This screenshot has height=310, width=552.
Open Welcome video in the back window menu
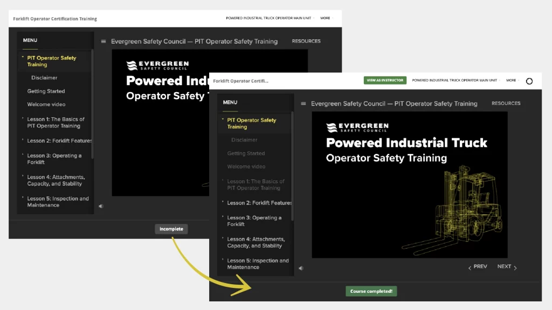click(46, 104)
